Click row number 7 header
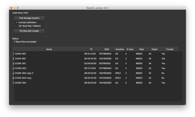This screenshot has width=195, height=117. pos(13,83)
